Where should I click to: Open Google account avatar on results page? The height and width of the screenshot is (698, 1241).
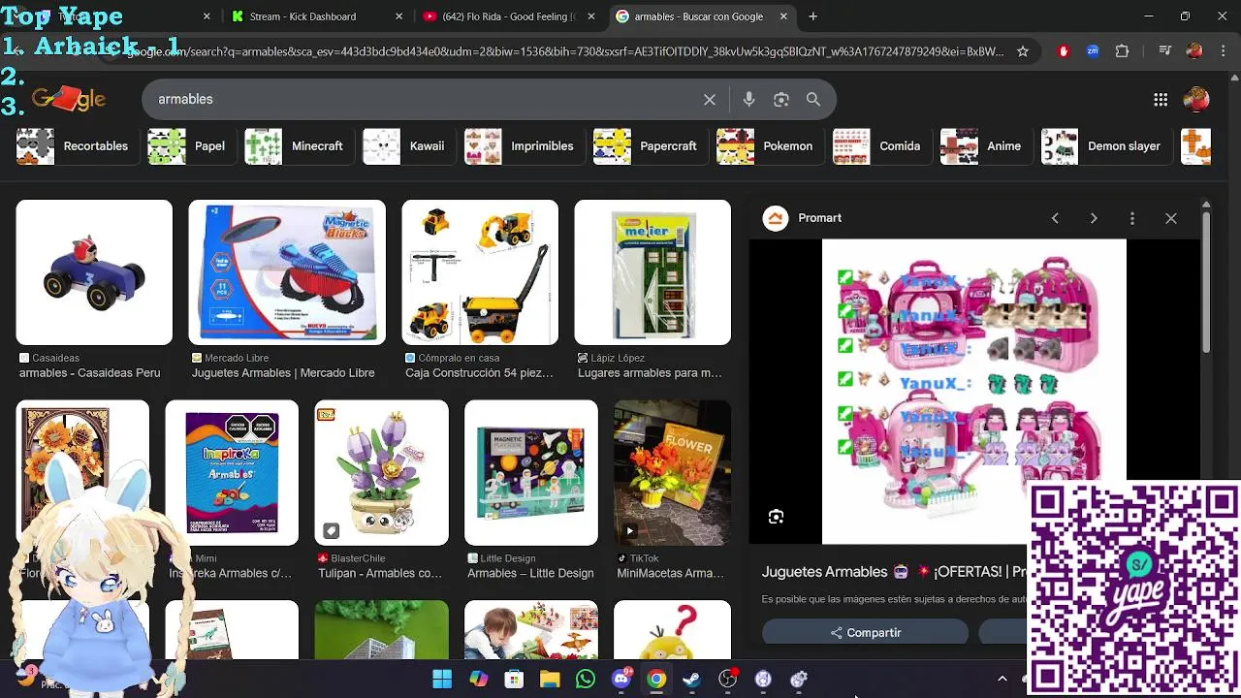1196,100
